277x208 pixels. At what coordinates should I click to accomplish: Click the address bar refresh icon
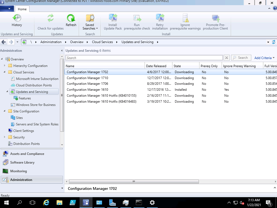pos(274,42)
